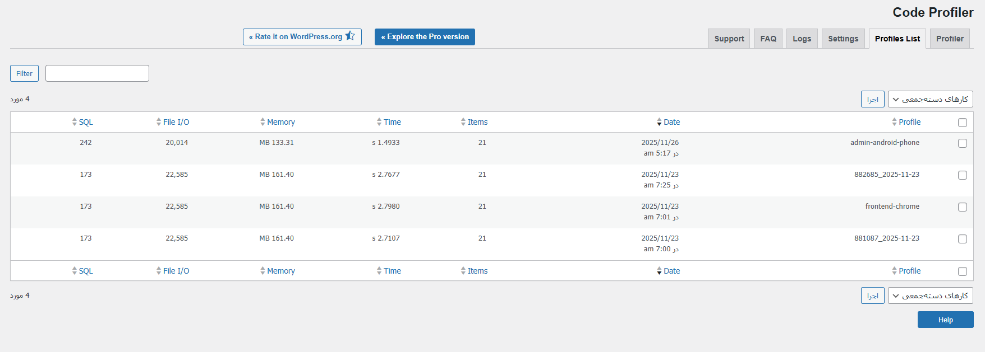The width and height of the screenshot is (985, 352).
Task: Click sort arrows beside top Items header
Action: 463,122
